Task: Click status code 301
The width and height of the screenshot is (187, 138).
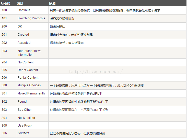Action: pos(4,93)
